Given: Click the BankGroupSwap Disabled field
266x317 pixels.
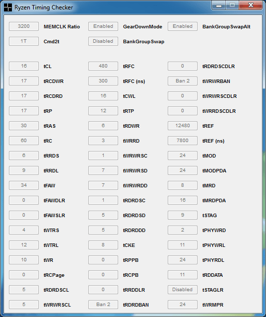Looking at the screenshot, I should pos(103,41).
